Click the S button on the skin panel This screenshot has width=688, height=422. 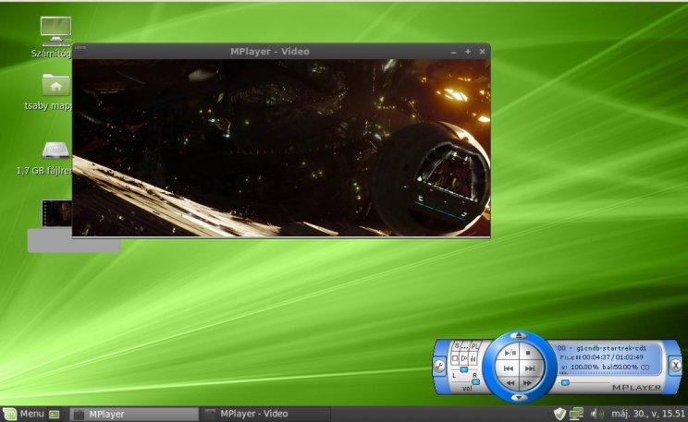pyautogui.click(x=456, y=346)
